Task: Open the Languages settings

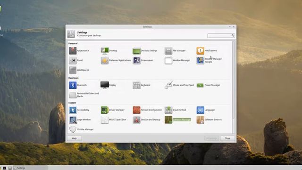Action: [206, 110]
